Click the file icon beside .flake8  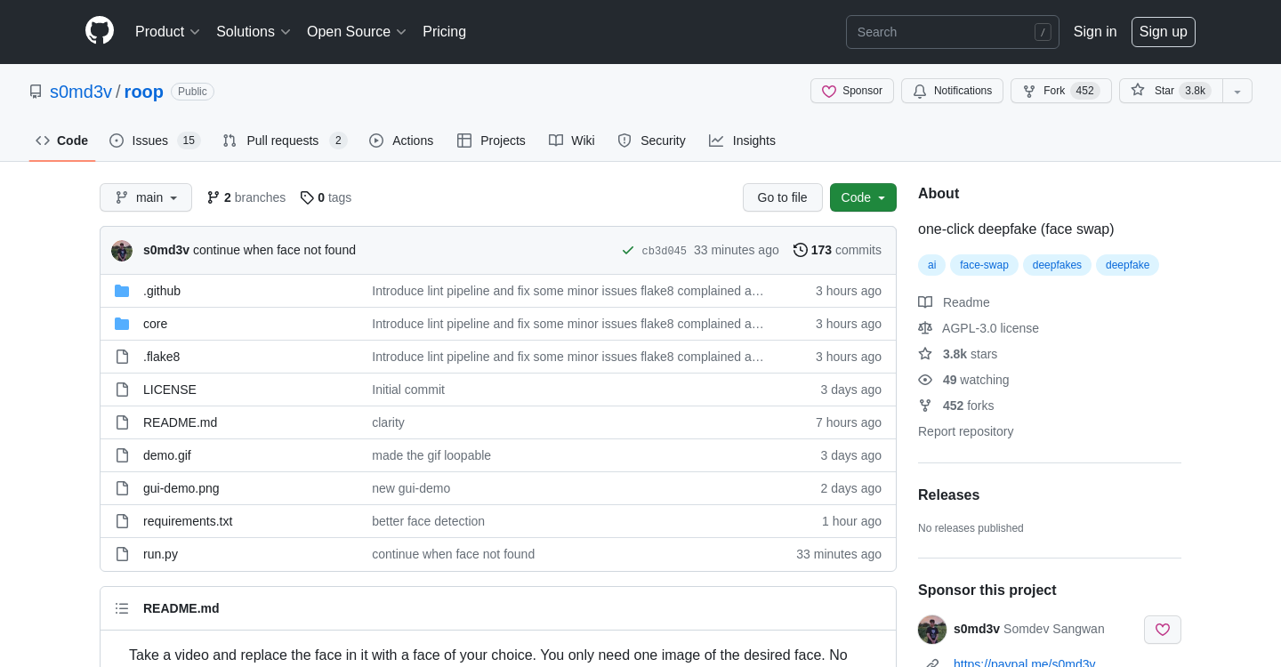coord(122,357)
